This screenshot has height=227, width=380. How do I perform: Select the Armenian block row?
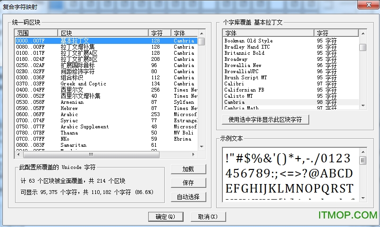(106, 102)
